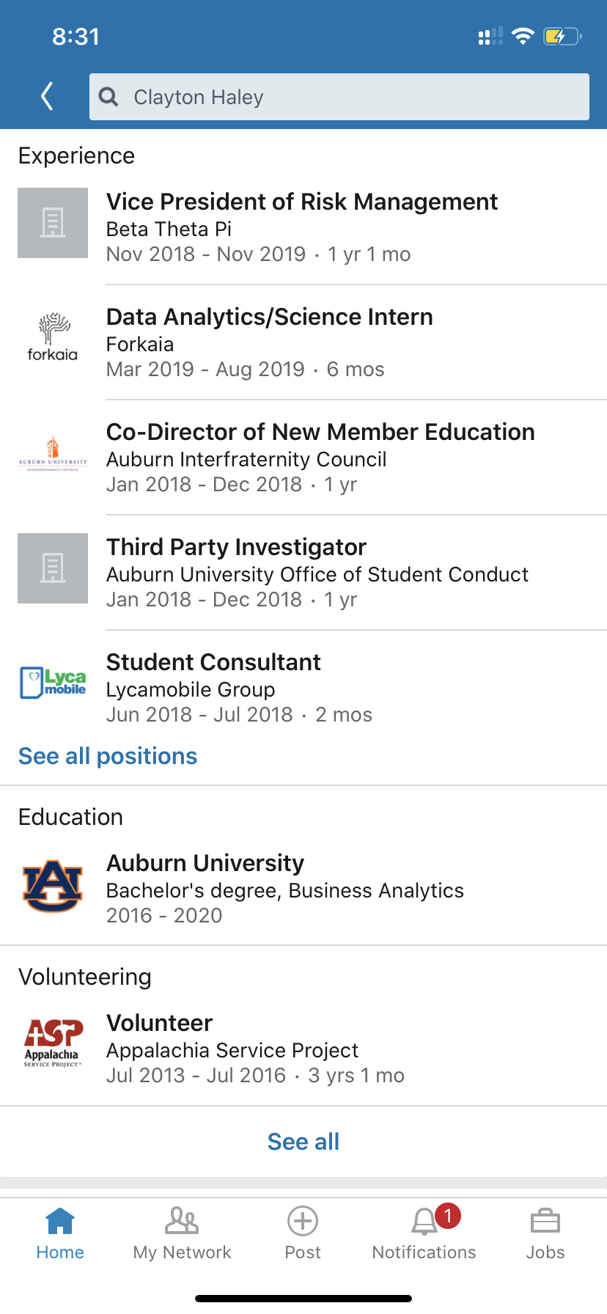The image size is (607, 1314).
Task: Open the Forkaia company logo
Action: click(x=53, y=338)
